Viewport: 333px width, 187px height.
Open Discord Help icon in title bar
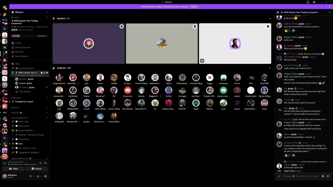tap(314, 2)
